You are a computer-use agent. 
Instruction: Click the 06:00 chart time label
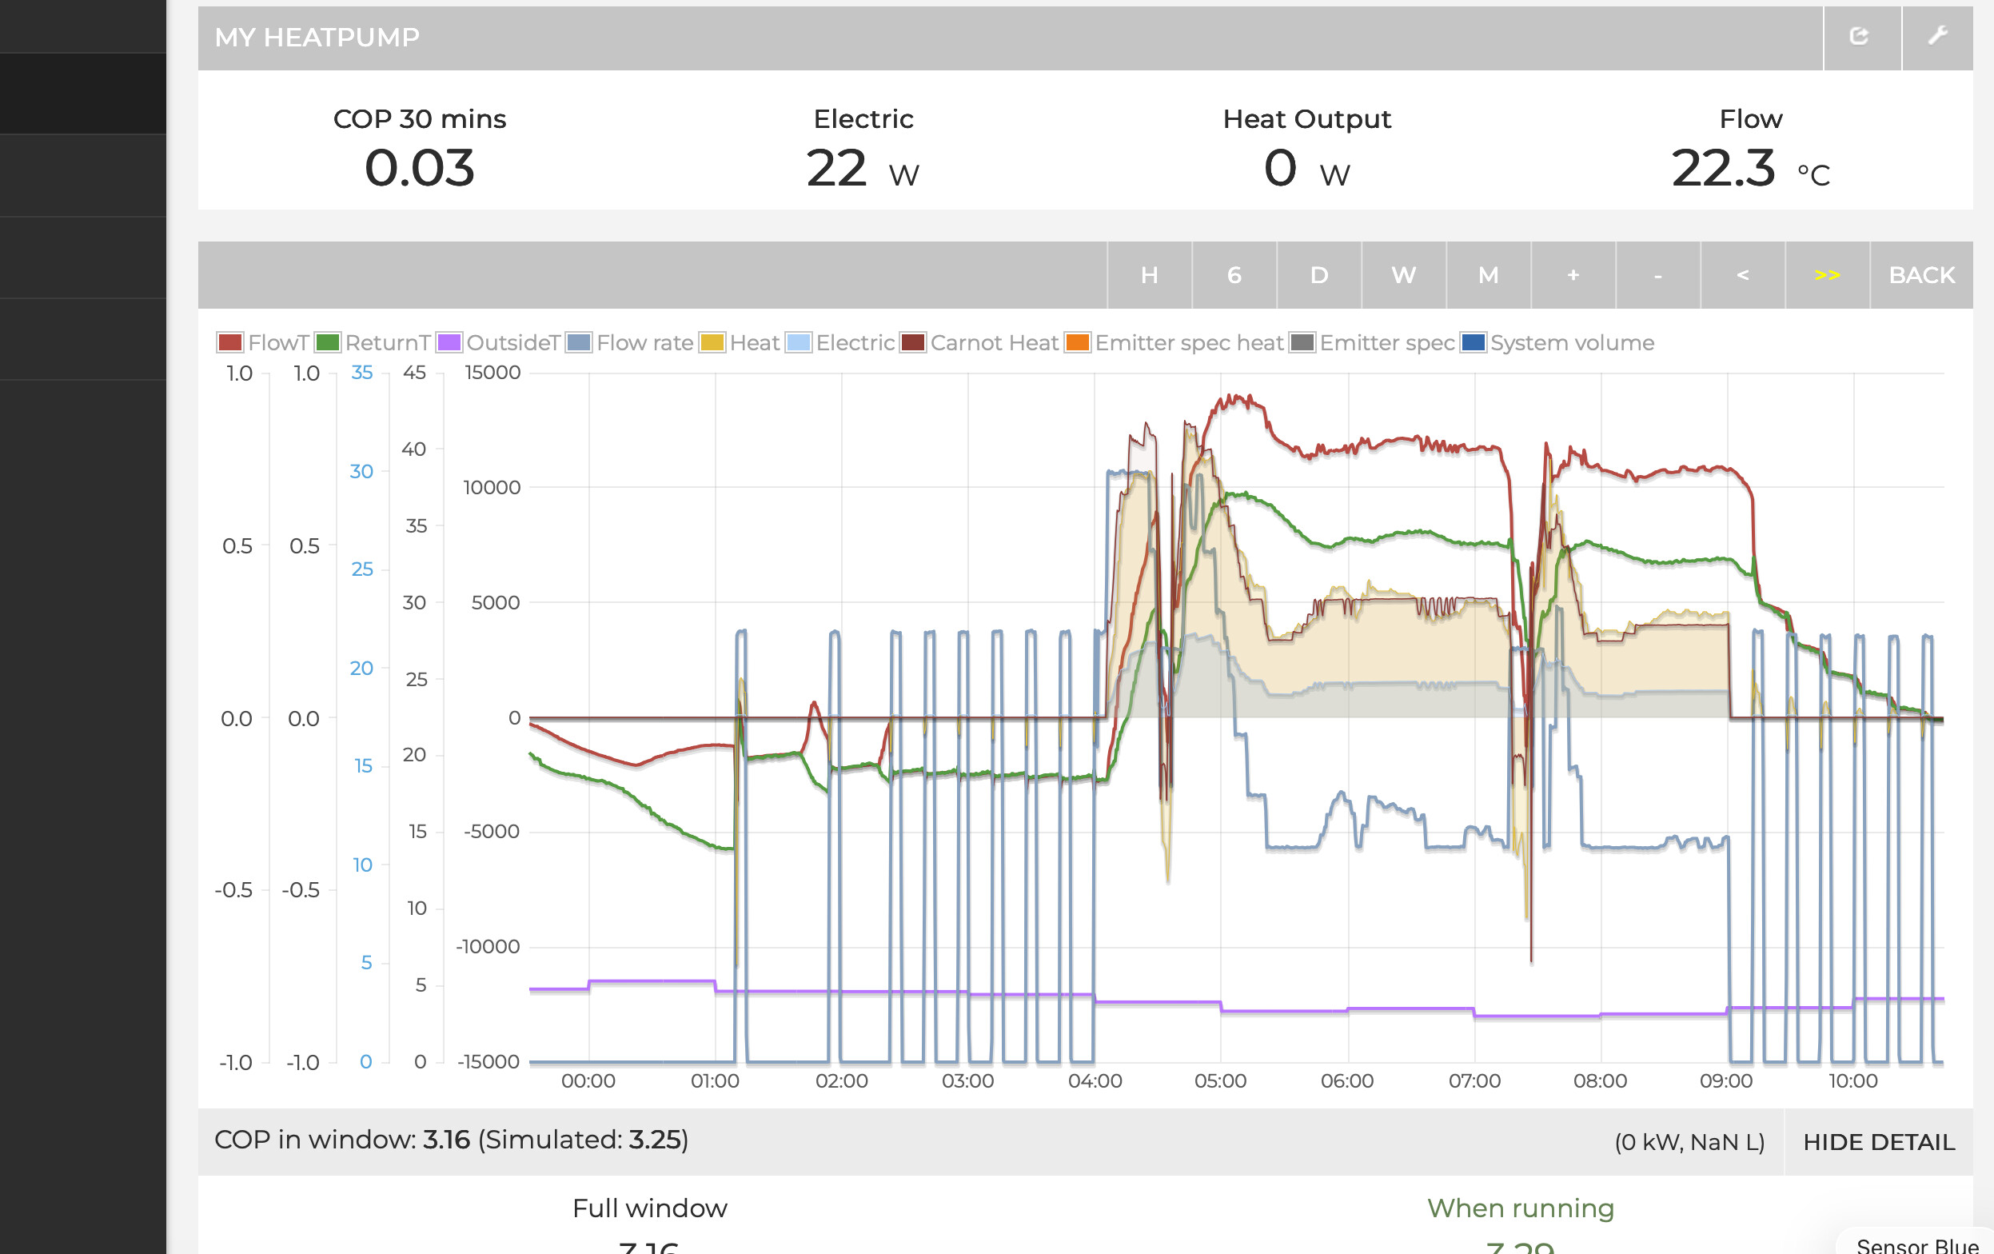point(1346,1081)
